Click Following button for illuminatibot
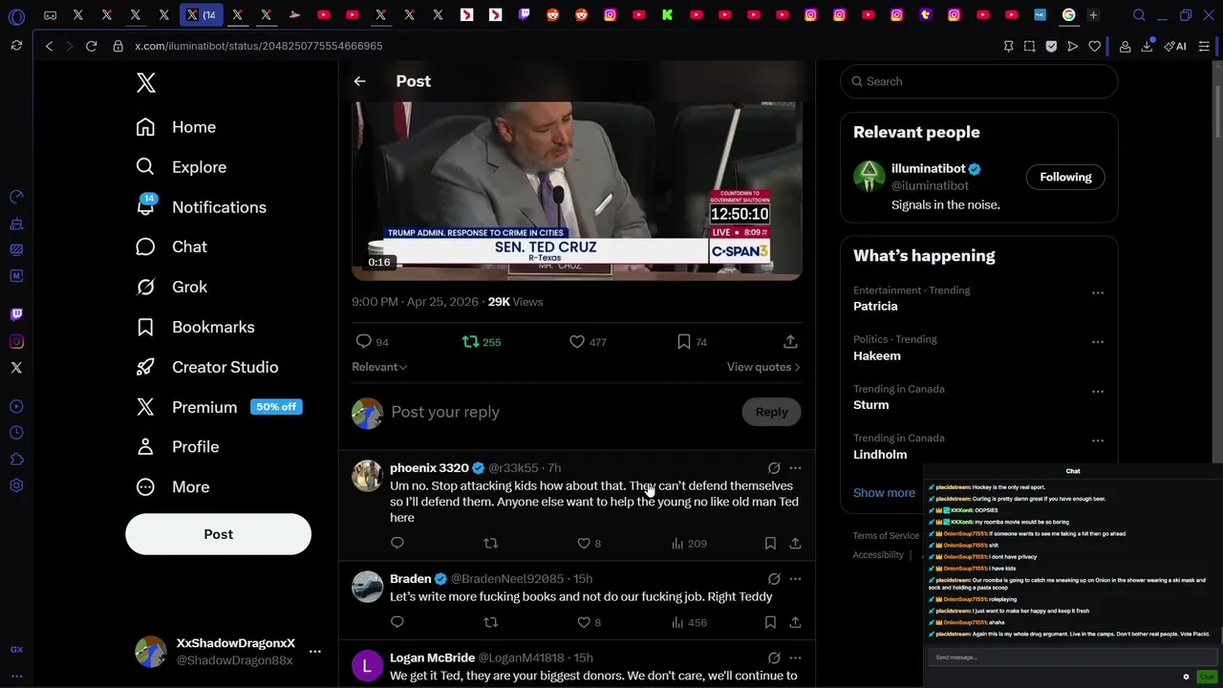1223x688 pixels. (x=1065, y=177)
